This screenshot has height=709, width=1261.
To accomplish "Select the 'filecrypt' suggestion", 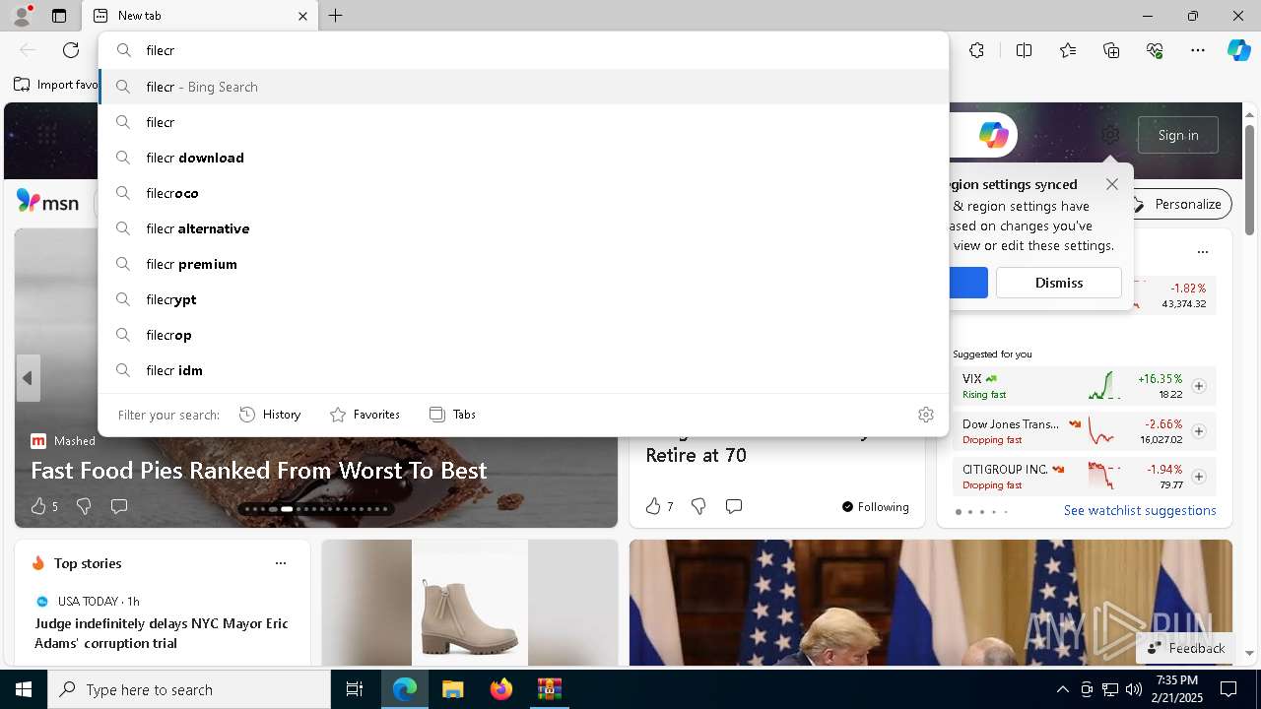I will pyautogui.click(x=523, y=299).
